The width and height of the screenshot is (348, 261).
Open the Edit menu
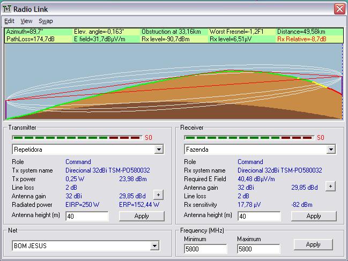point(10,21)
